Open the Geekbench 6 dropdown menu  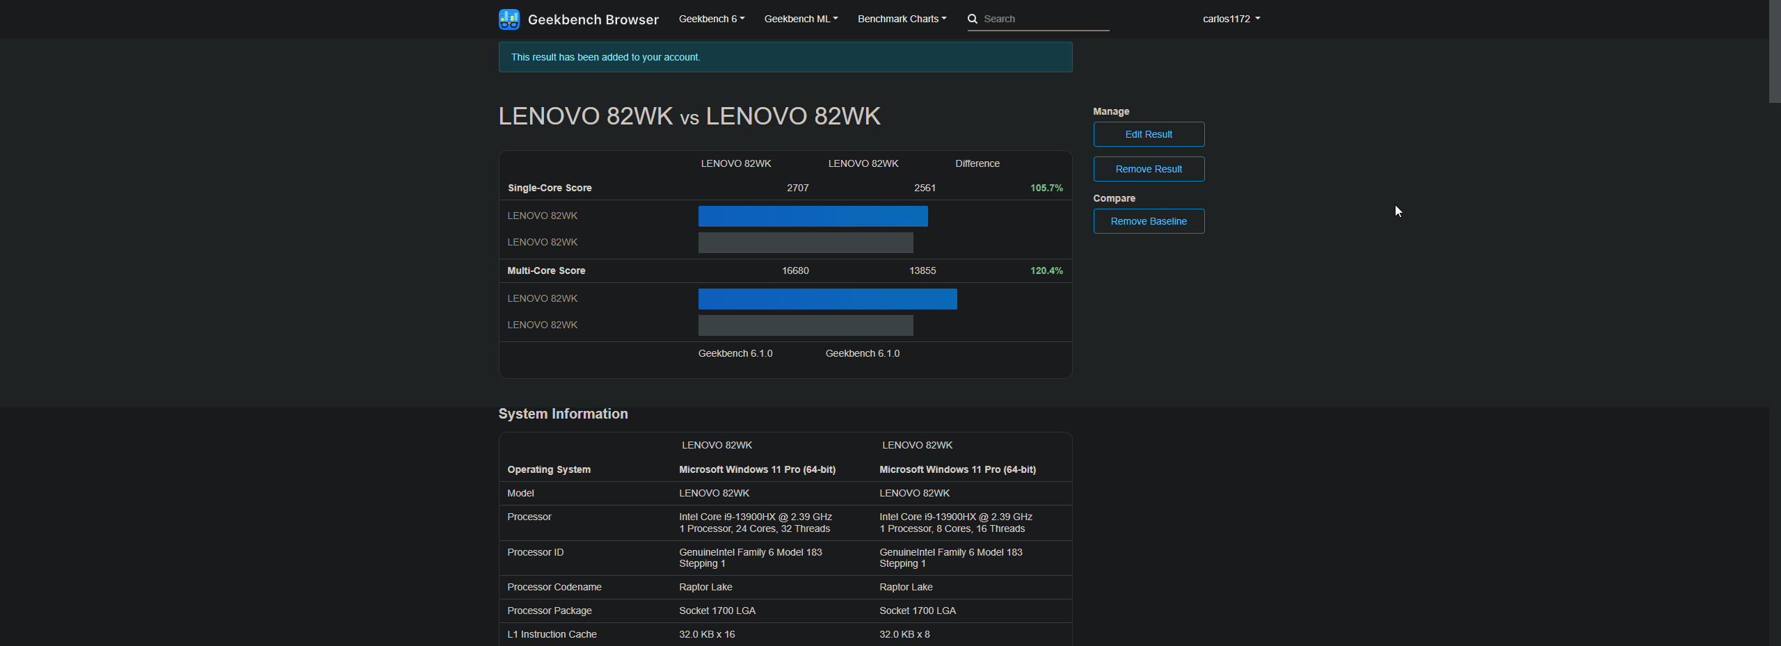click(x=712, y=19)
